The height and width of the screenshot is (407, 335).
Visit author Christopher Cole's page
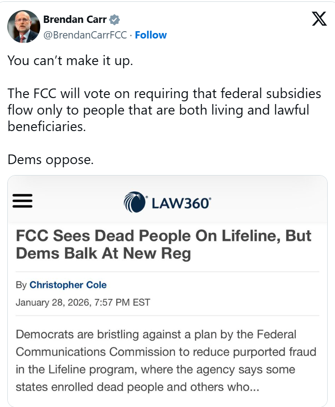click(x=68, y=285)
